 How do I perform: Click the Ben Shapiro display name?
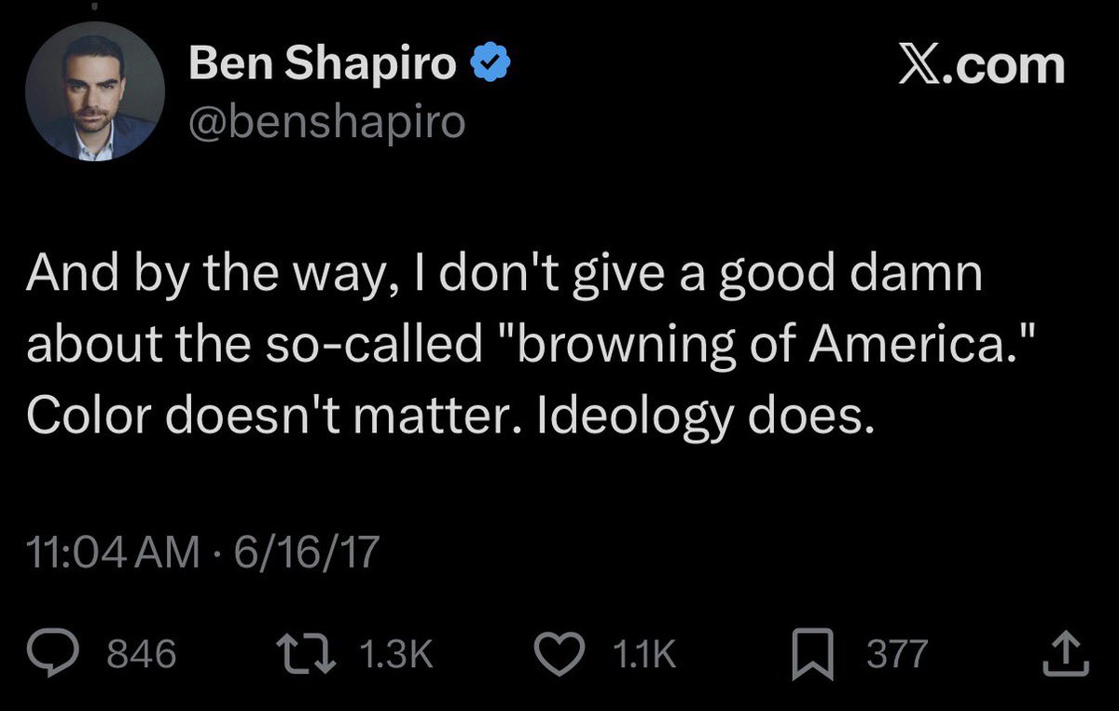tap(323, 64)
